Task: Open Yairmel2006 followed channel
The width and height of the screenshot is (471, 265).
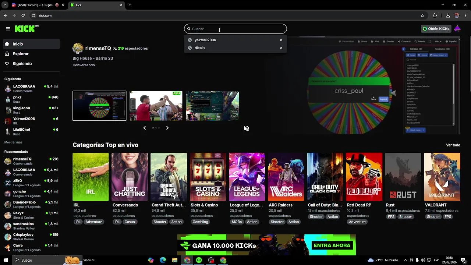Action: (x=31, y=121)
